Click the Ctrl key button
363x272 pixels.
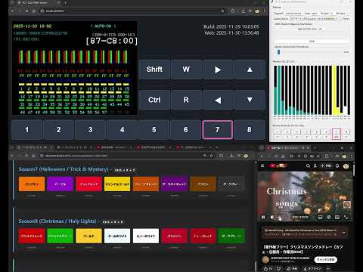click(154, 100)
